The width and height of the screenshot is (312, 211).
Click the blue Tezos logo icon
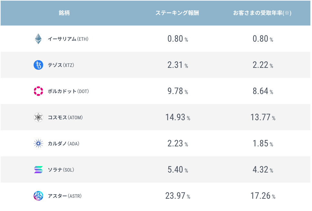coord(38,65)
